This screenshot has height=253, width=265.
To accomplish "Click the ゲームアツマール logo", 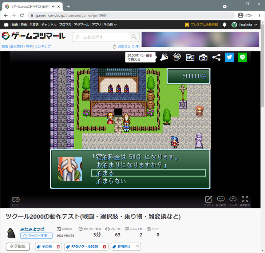I will tap(33, 36).
